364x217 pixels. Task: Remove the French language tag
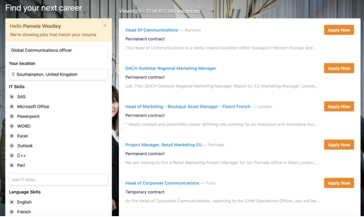pos(12,212)
